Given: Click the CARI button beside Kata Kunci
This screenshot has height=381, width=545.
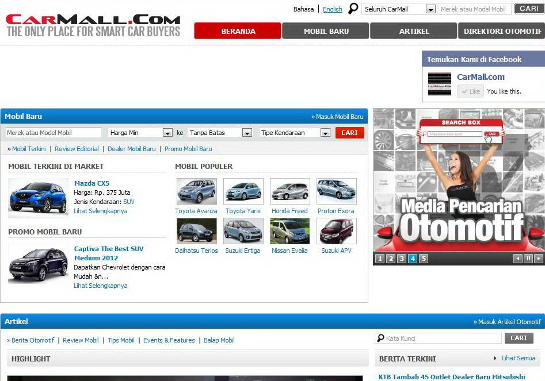Looking at the screenshot, I should 519,338.
